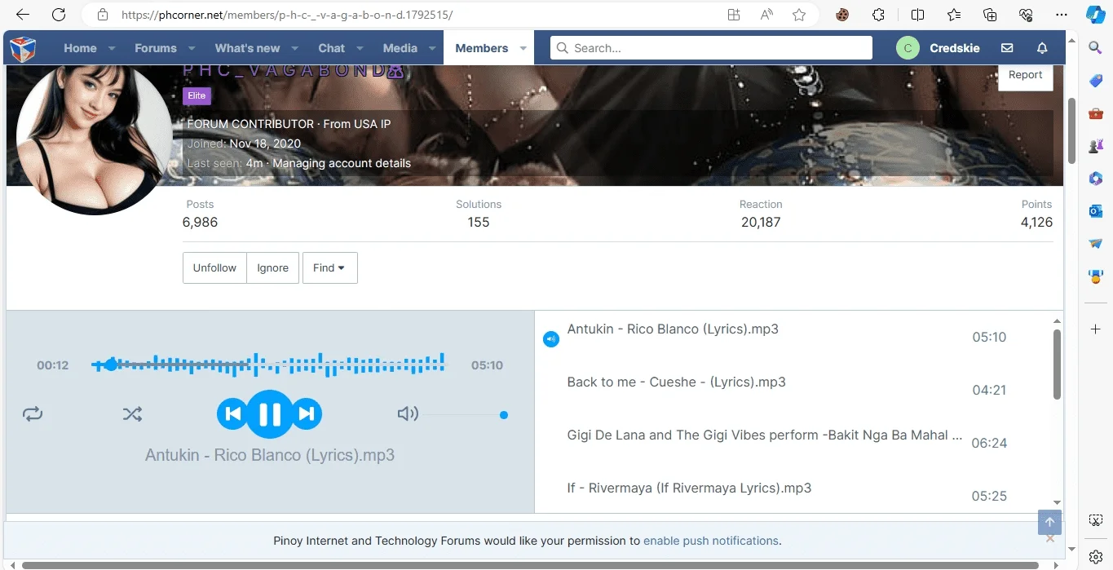
Task: Open the apps icon in address bar
Action: (x=734, y=15)
